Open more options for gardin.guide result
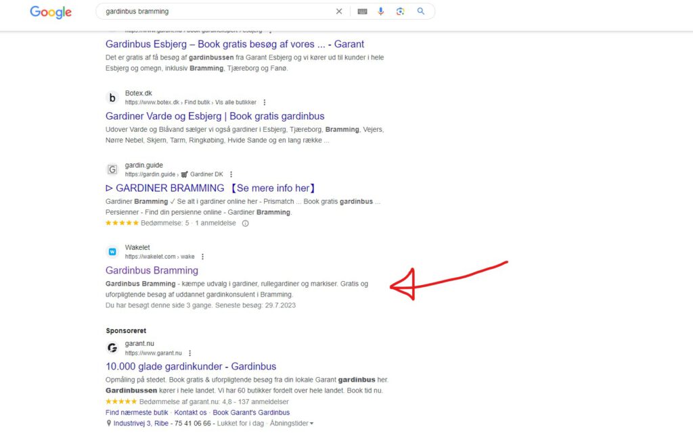The width and height of the screenshot is (693, 433). tap(231, 174)
